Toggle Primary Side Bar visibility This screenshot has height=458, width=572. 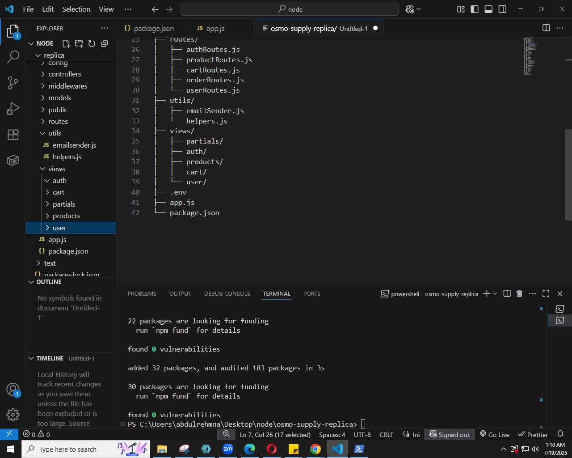point(475,9)
